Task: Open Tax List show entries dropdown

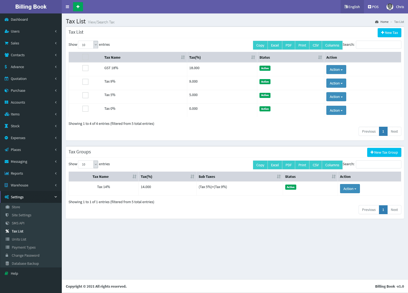Action: [x=88, y=45]
